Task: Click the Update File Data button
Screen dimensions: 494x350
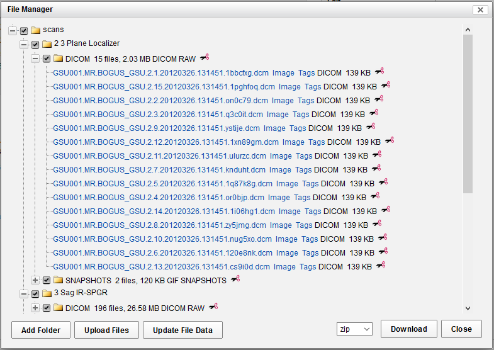Action: click(182, 330)
